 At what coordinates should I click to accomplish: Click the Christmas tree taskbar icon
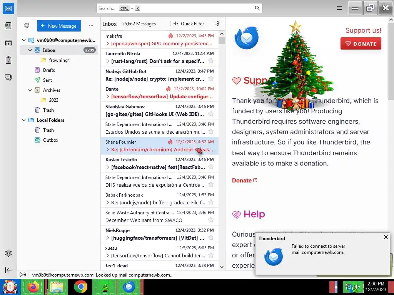(105, 287)
